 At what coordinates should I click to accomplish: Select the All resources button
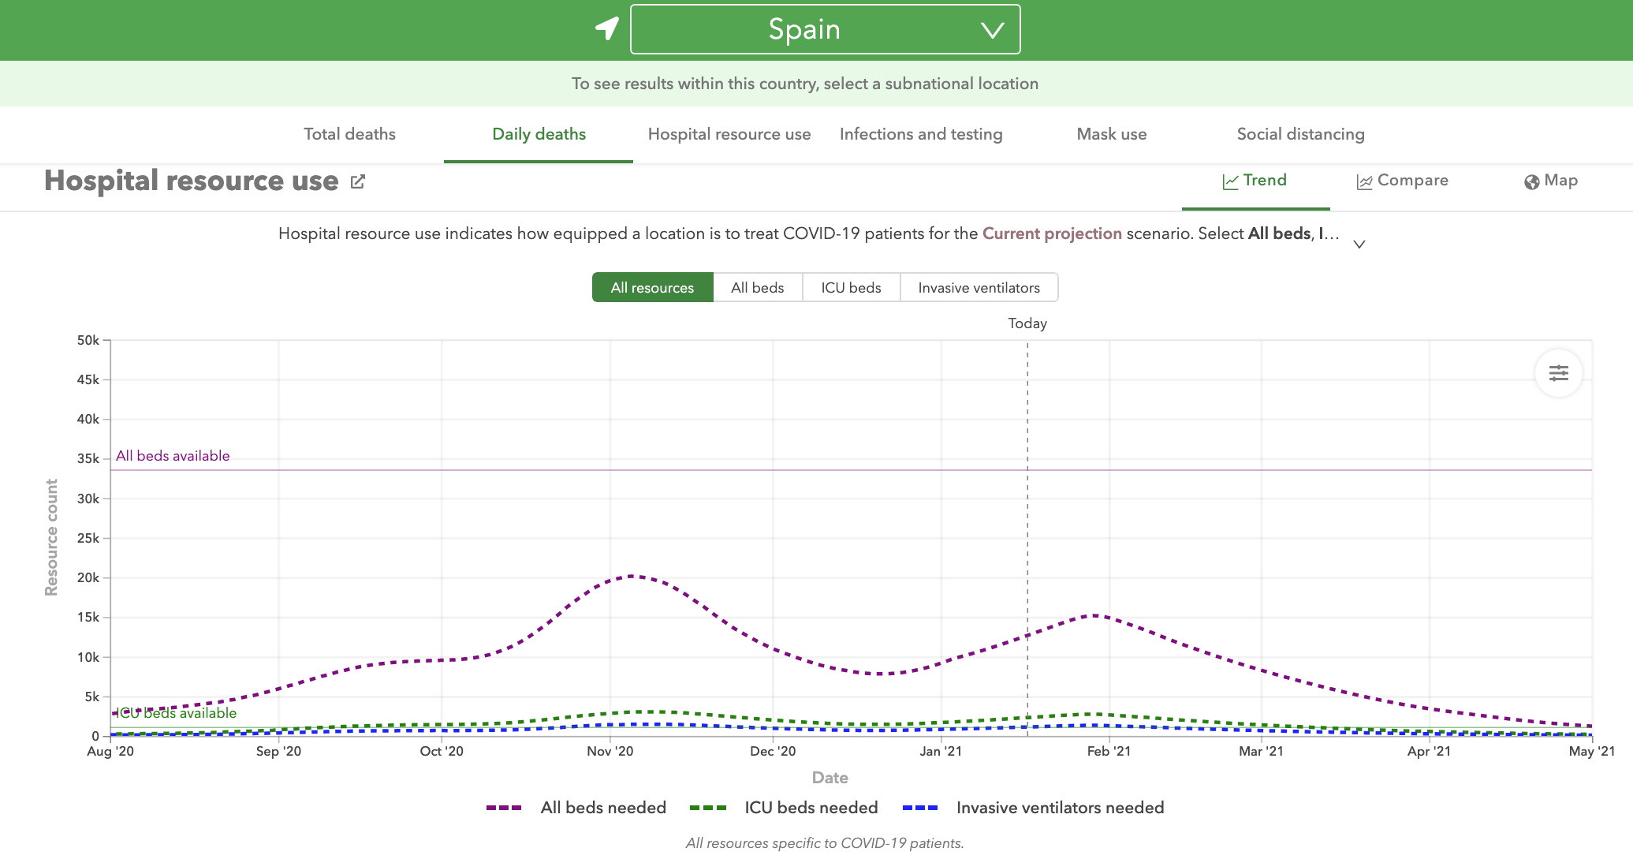[x=652, y=287]
